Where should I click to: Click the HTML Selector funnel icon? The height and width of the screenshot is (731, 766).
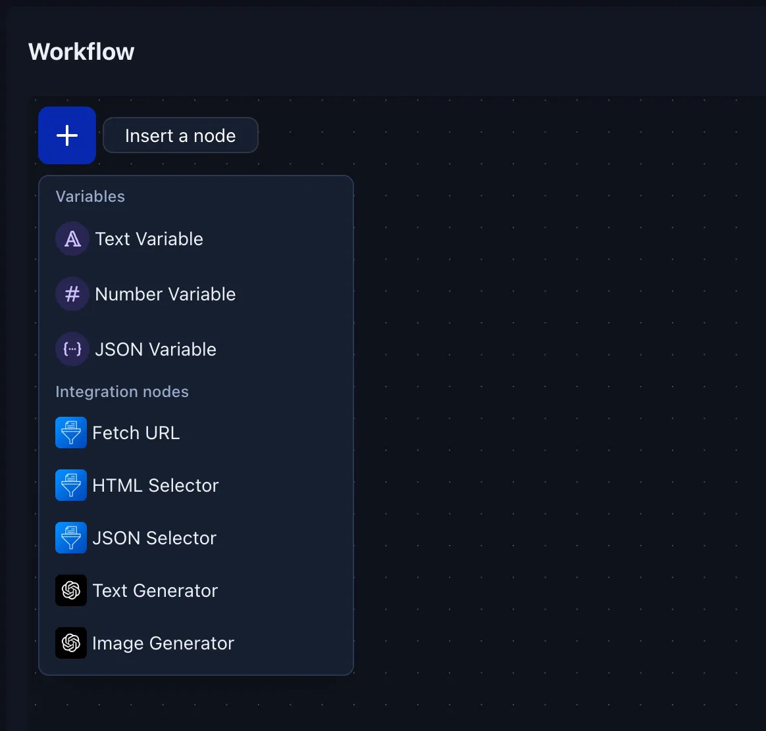click(71, 485)
